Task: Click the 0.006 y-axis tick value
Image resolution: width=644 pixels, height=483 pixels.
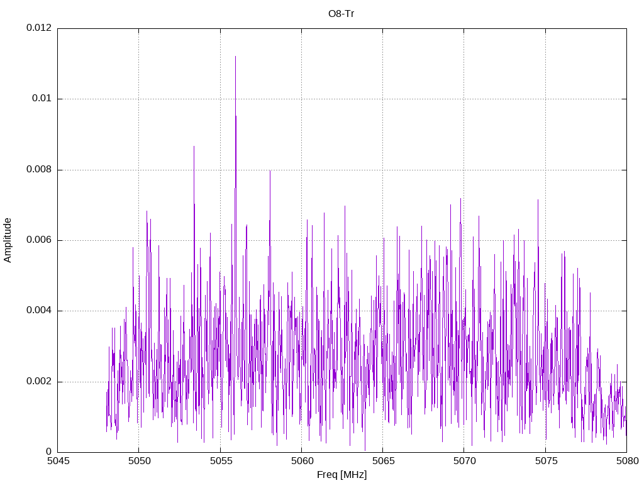Action: [x=39, y=240]
